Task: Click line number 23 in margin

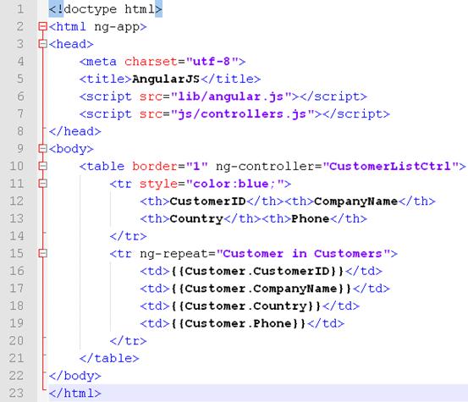Action: (16, 393)
